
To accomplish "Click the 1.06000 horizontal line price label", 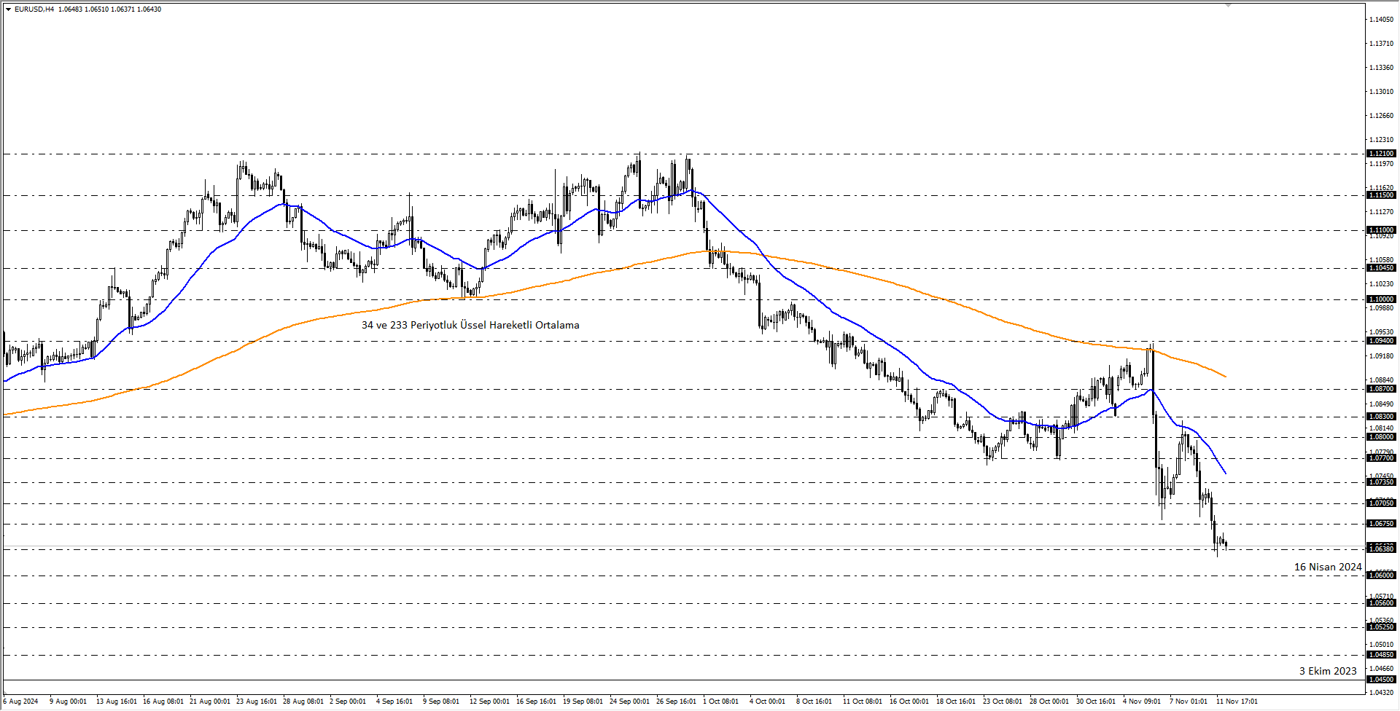I will [1381, 576].
